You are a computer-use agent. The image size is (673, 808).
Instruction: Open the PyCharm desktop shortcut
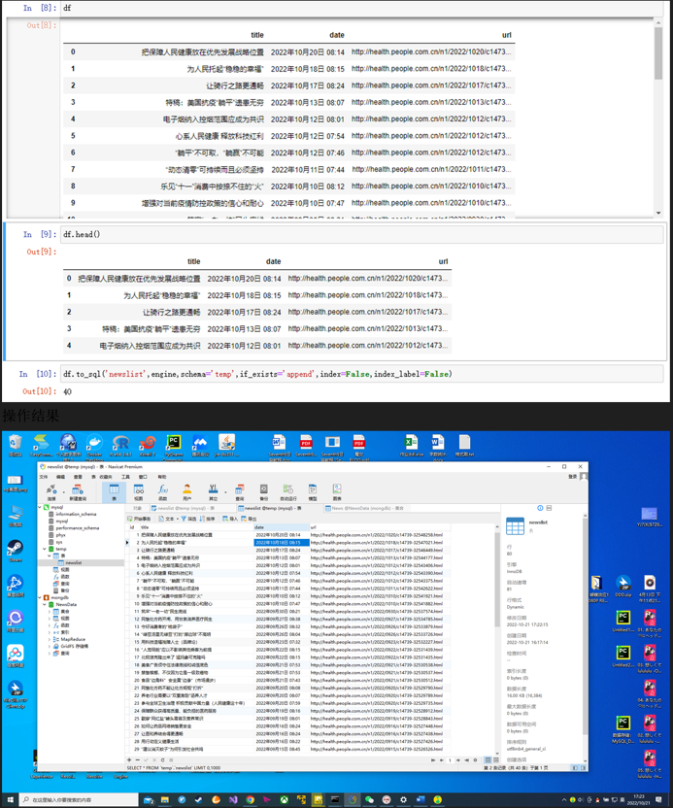pyautogui.click(x=174, y=446)
